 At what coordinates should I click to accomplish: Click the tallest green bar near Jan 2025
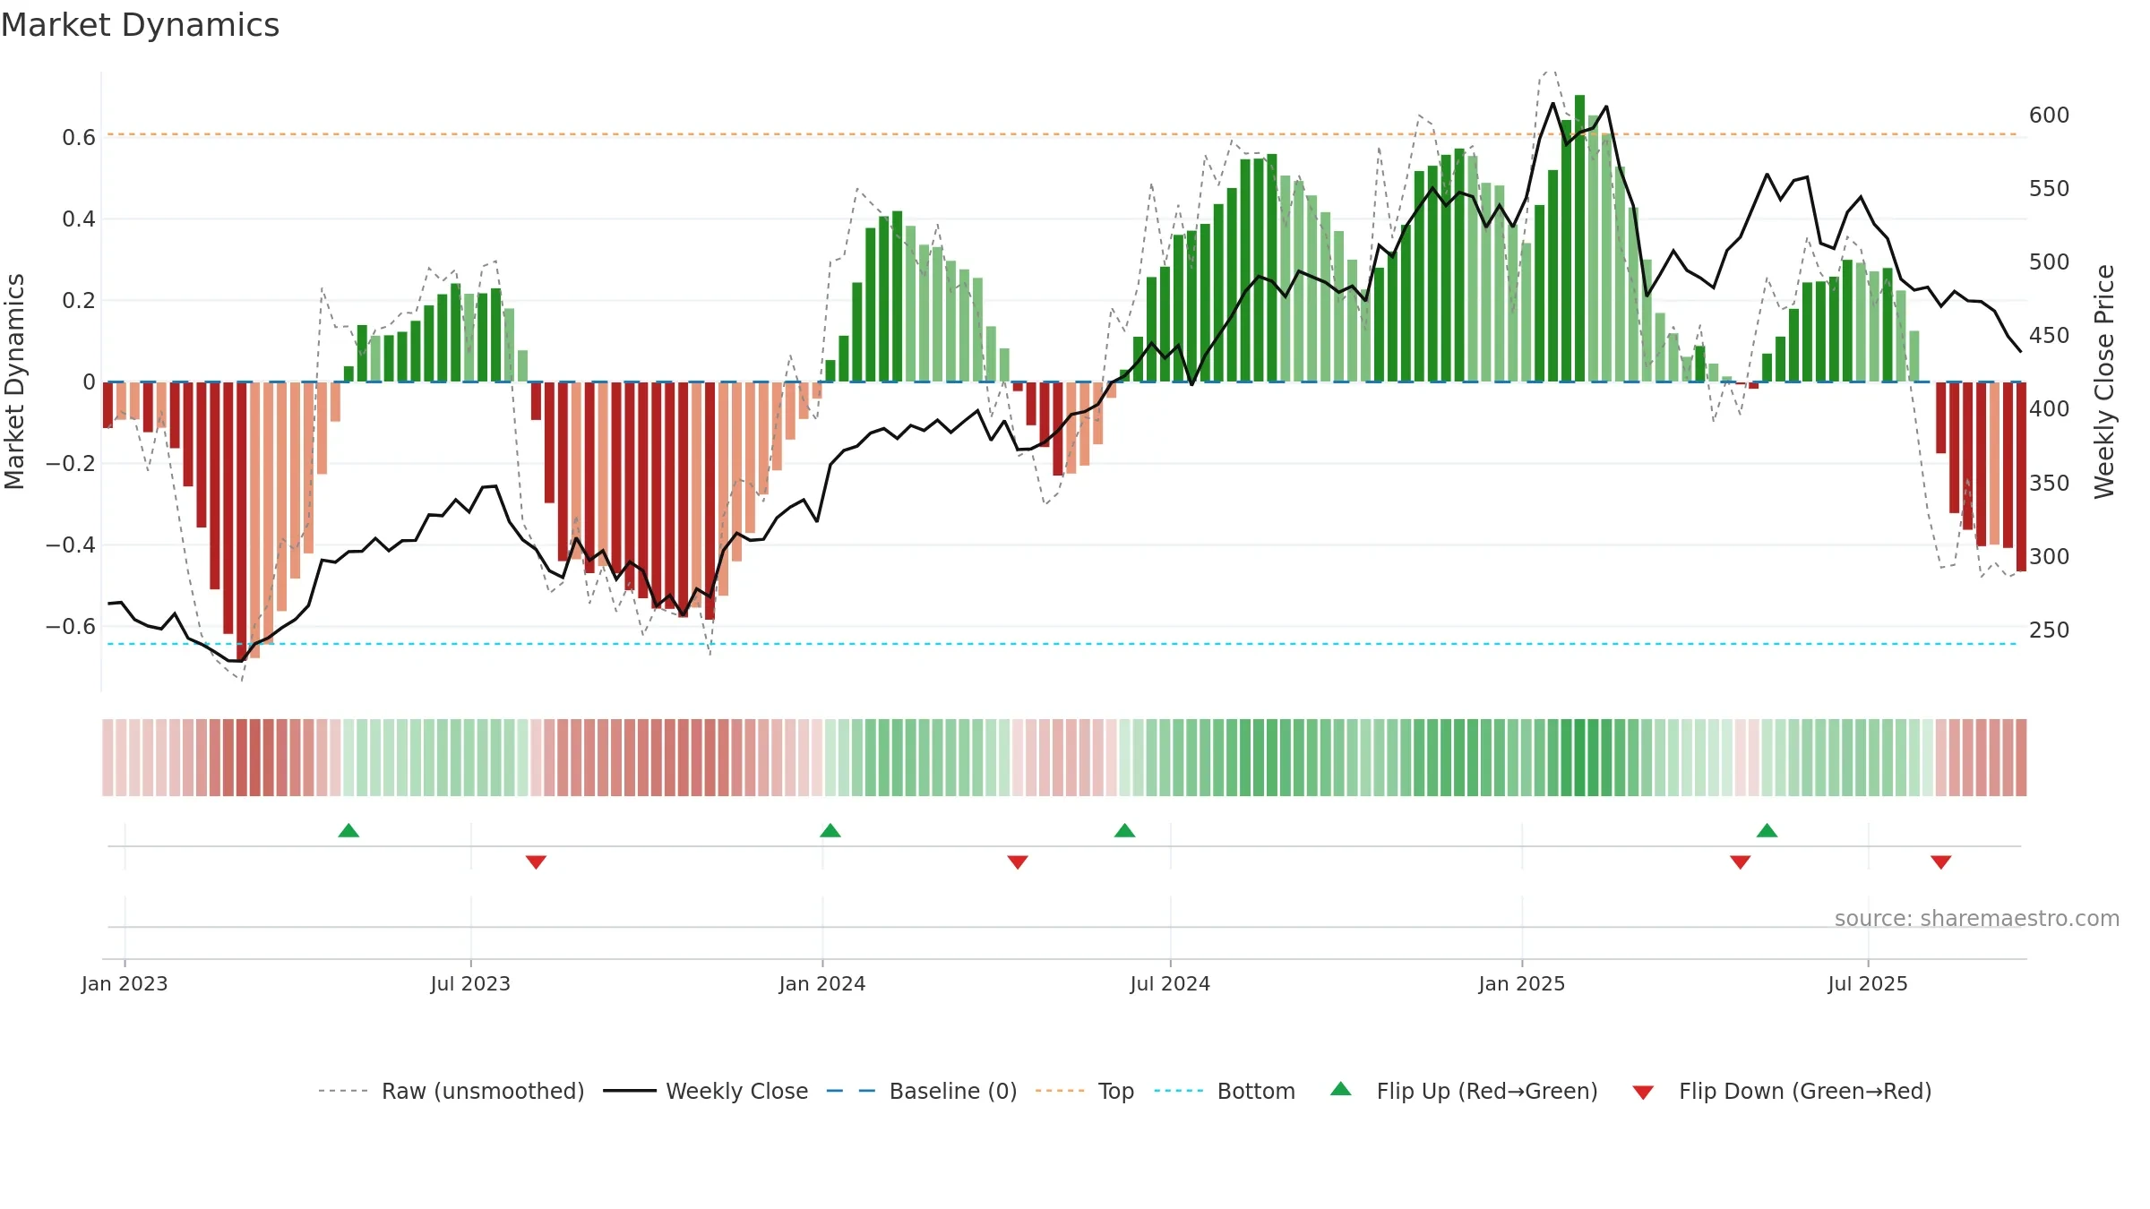pyautogui.click(x=1579, y=238)
